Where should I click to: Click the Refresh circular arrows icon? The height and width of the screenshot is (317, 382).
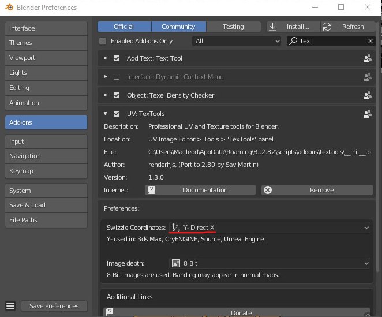tap(327, 27)
